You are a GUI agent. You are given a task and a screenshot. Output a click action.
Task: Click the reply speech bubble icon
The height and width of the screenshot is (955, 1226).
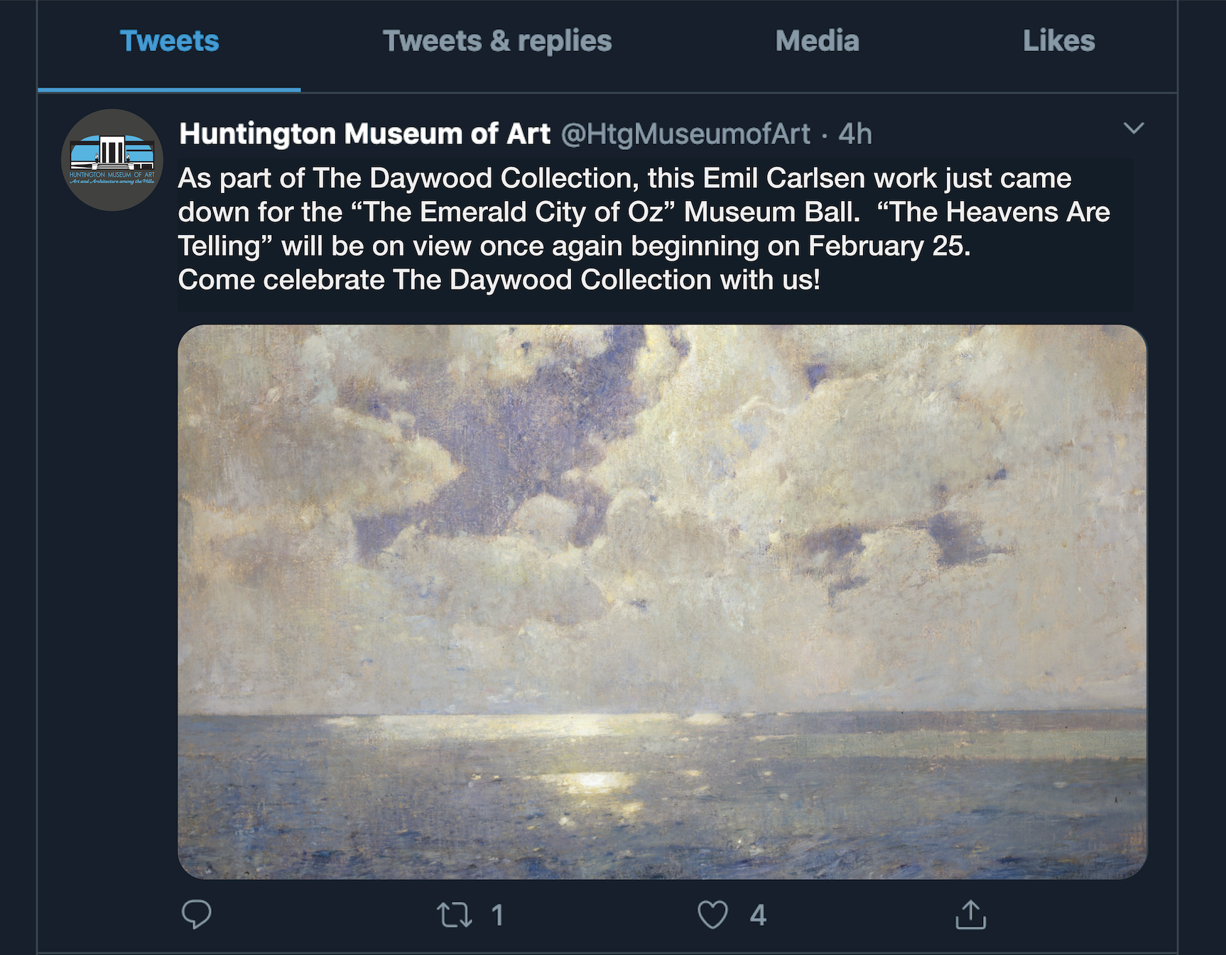pyautogui.click(x=197, y=915)
